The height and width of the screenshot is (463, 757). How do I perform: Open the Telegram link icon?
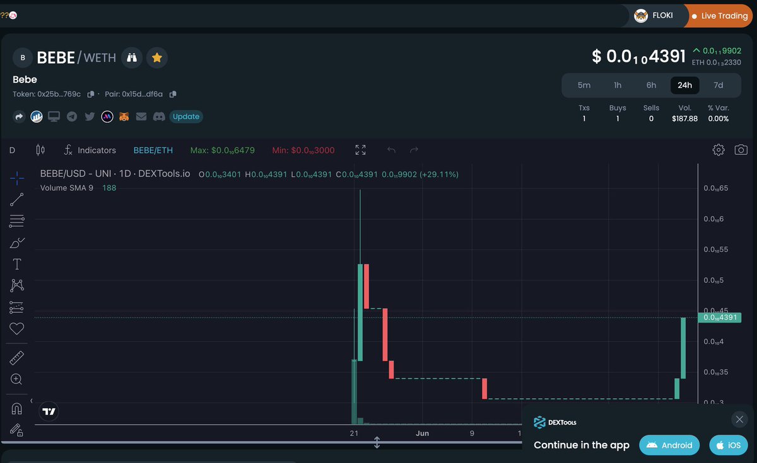pyautogui.click(x=72, y=117)
